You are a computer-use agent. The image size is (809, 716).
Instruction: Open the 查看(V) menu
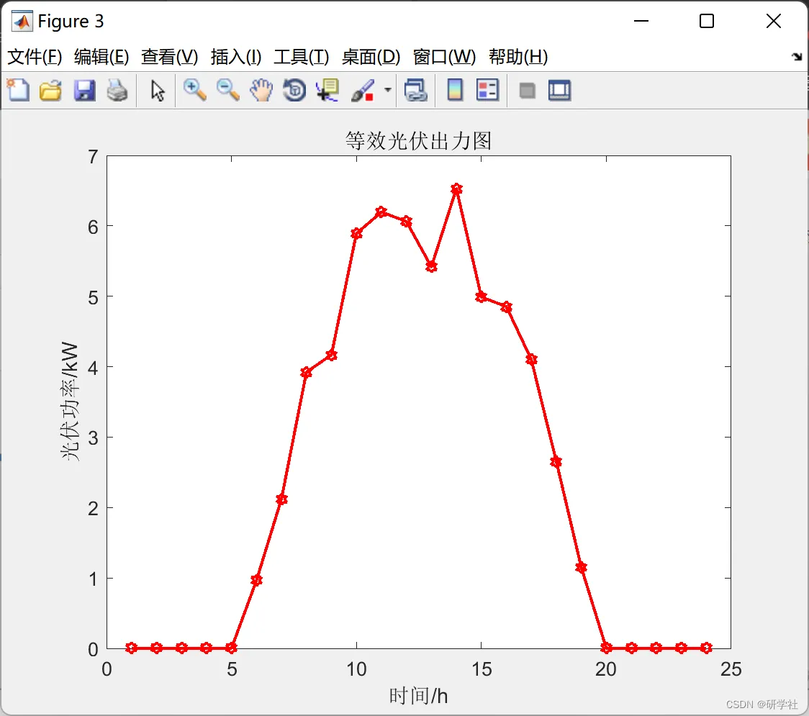[x=170, y=57]
